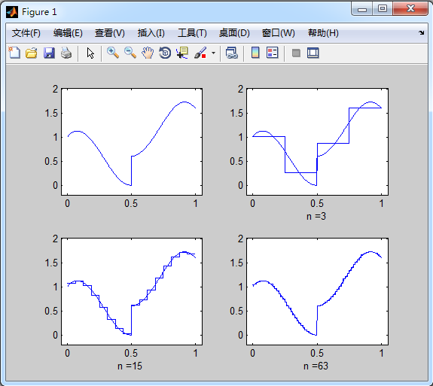The width and height of the screenshot is (433, 386).
Task: Open the 文件(F) menu
Action: click(x=26, y=33)
